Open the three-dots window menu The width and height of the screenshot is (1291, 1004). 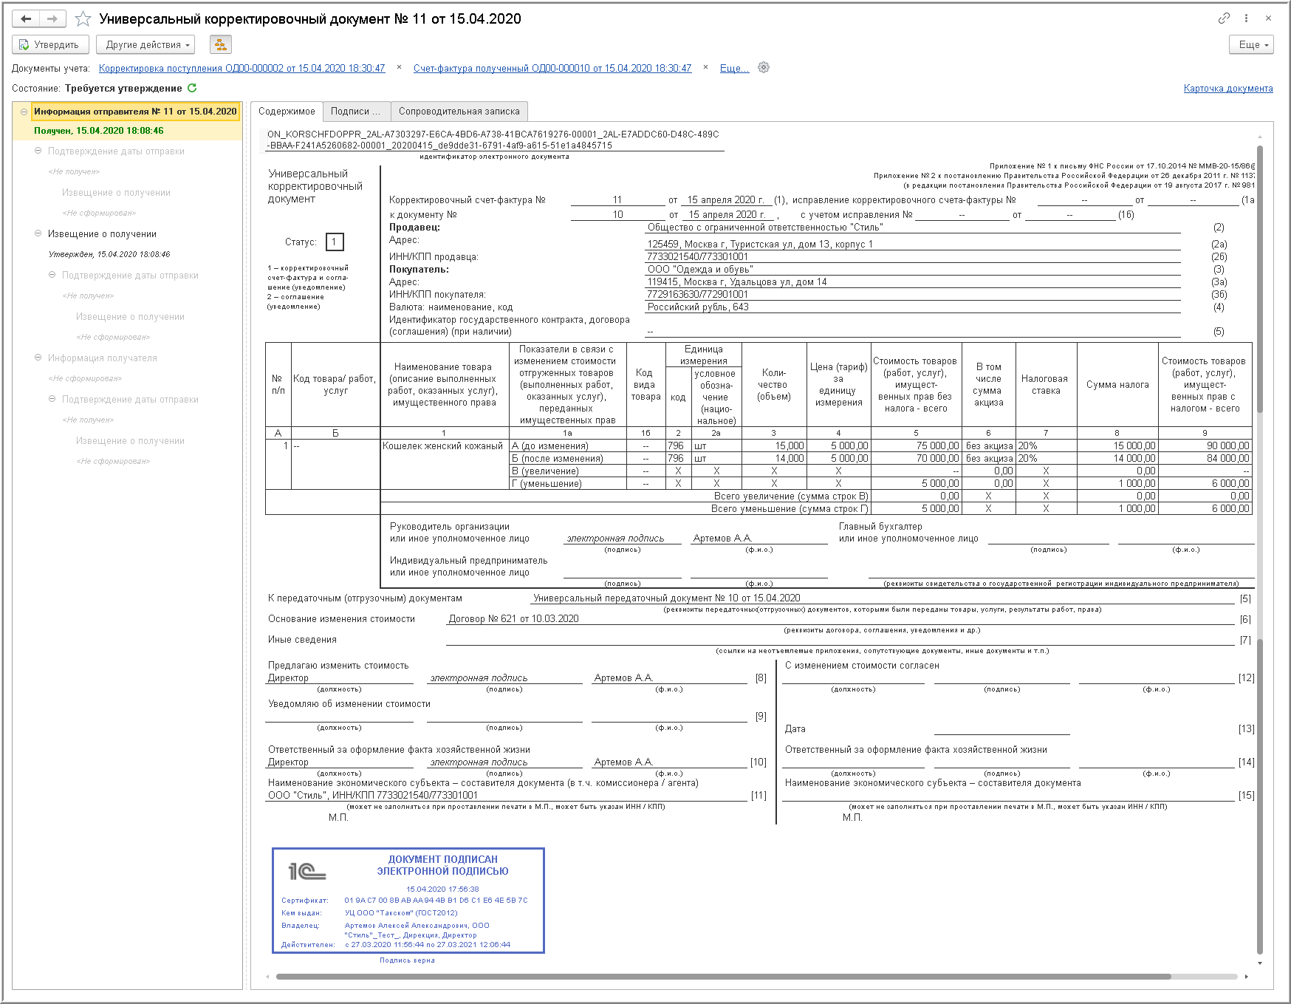click(1246, 18)
